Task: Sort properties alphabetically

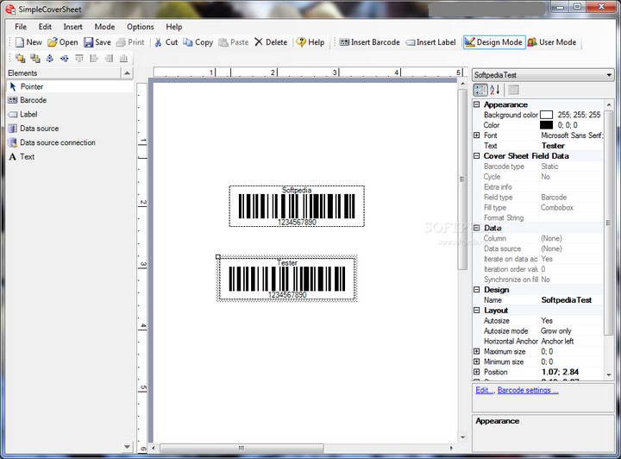Action: coord(495,90)
